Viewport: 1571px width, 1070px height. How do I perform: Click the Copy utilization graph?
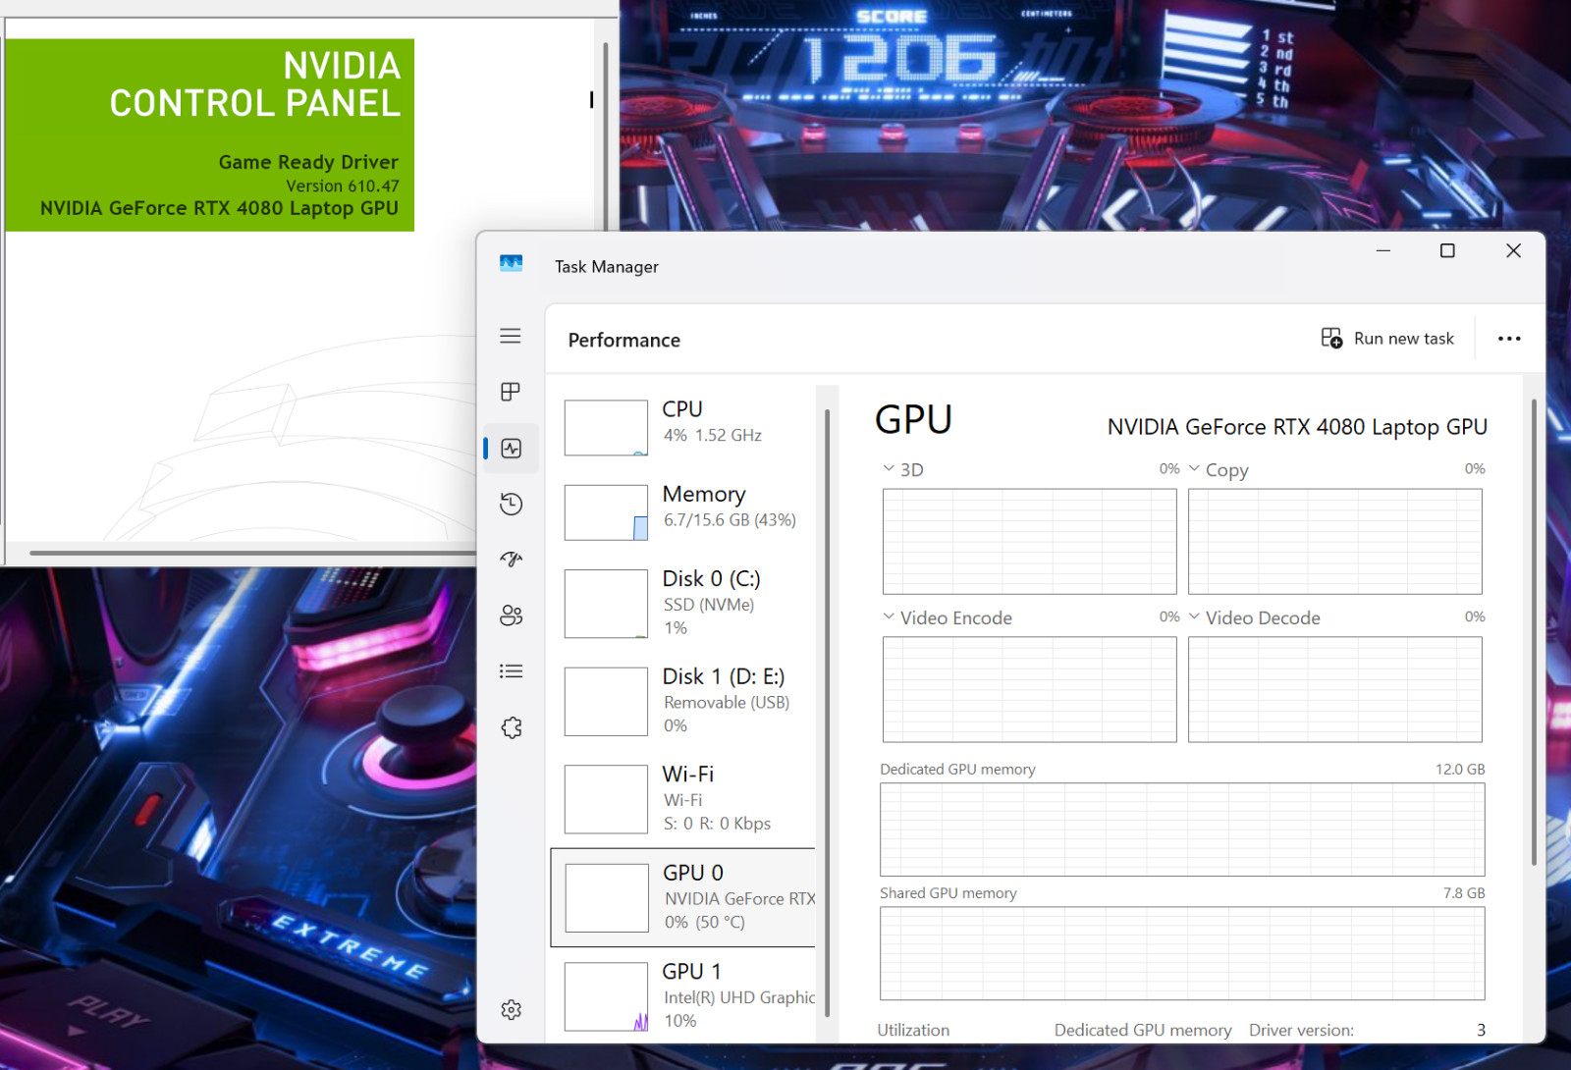[1334, 541]
